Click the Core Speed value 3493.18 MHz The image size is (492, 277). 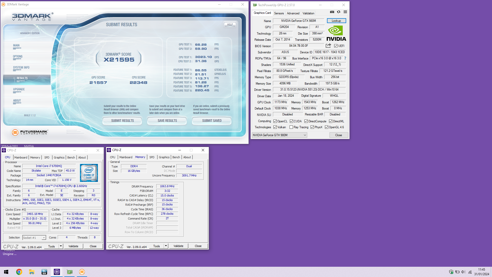click(x=35, y=214)
